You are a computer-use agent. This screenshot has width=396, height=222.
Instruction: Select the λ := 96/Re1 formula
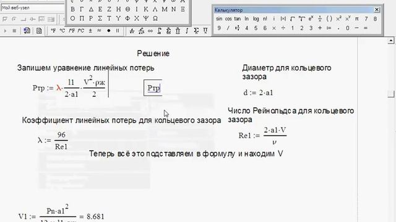click(x=53, y=141)
